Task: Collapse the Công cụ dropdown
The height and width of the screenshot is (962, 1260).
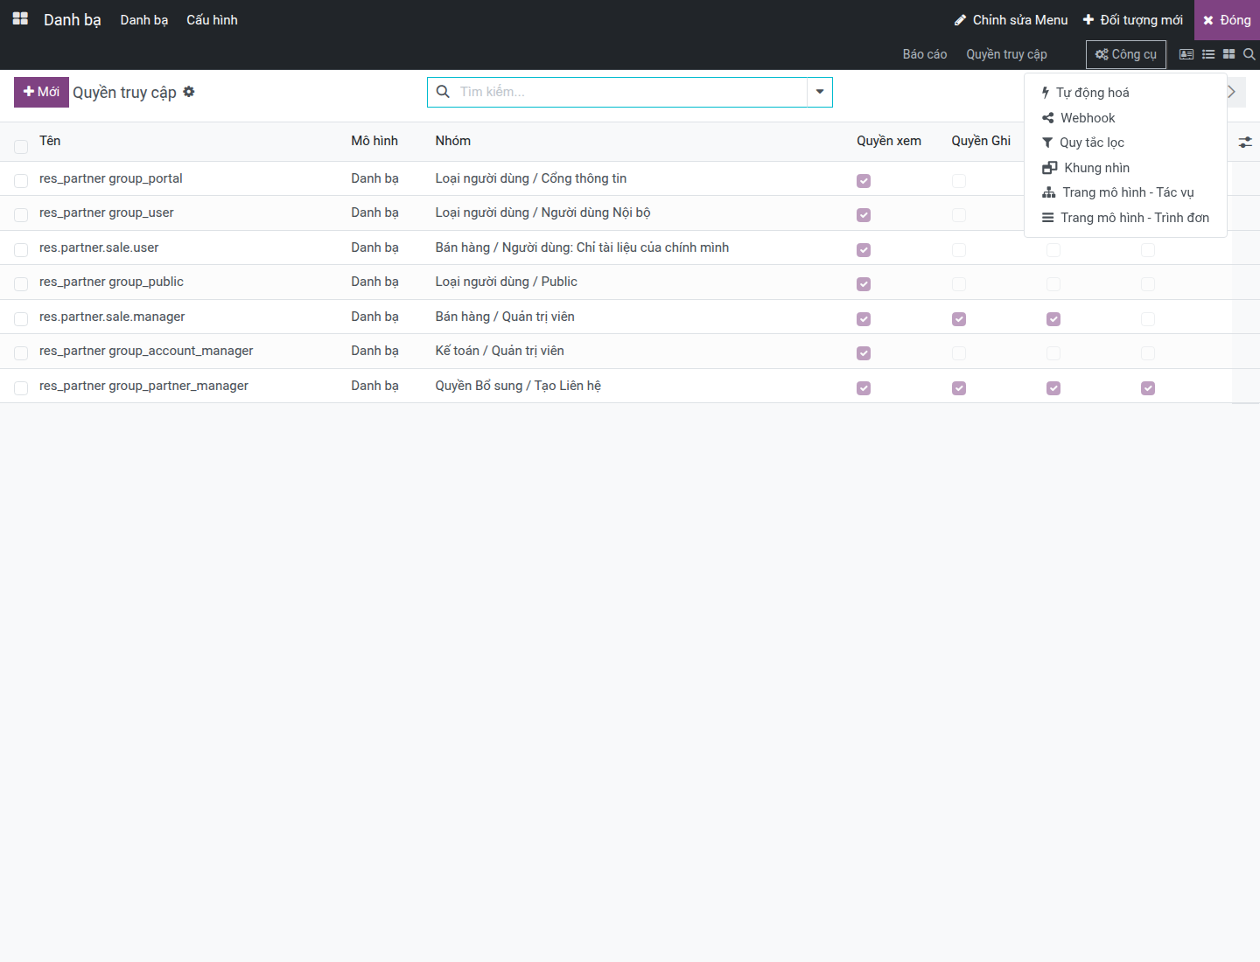Action: point(1126,54)
